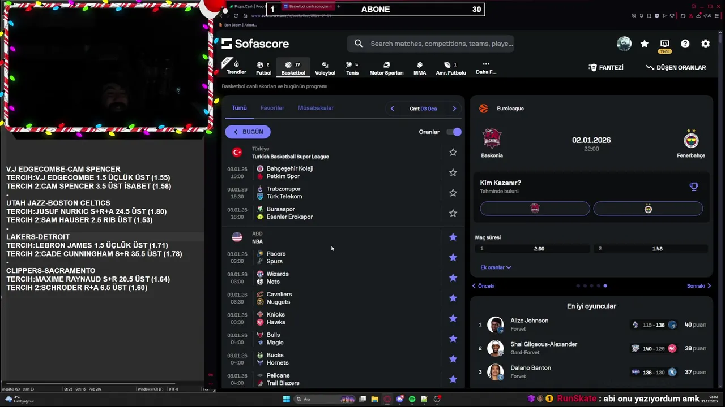Star the Bahçeşehir Koleji vs Petkim Spor match
Screen dimensions: 725x407
point(453,172)
